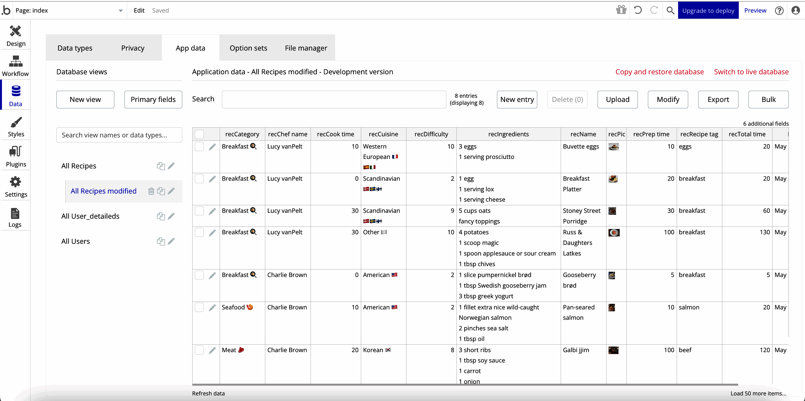Open the Design tab in sidebar
The height and width of the screenshot is (401, 805).
click(15, 35)
